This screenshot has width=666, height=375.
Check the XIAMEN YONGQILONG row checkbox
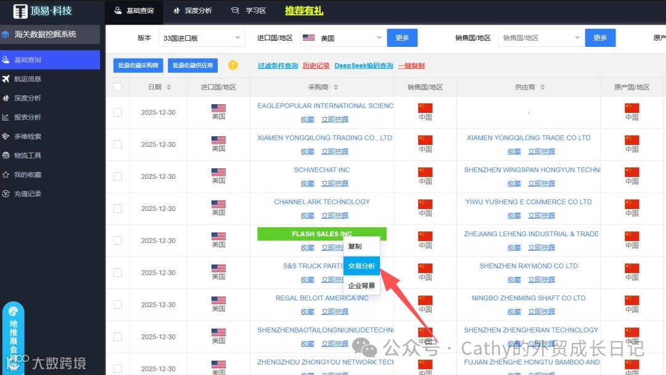click(x=118, y=144)
